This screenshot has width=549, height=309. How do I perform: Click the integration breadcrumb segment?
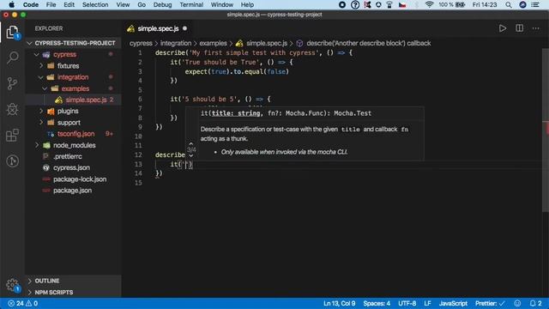pyautogui.click(x=176, y=44)
